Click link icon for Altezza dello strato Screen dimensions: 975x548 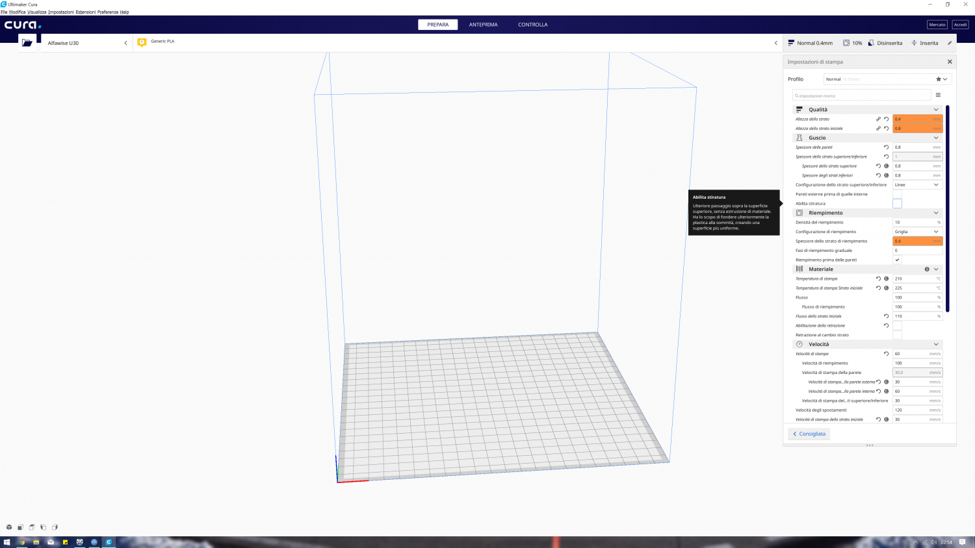point(878,119)
